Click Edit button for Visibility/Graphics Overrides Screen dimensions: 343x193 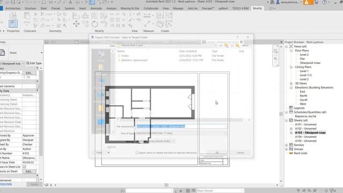pos(29,73)
